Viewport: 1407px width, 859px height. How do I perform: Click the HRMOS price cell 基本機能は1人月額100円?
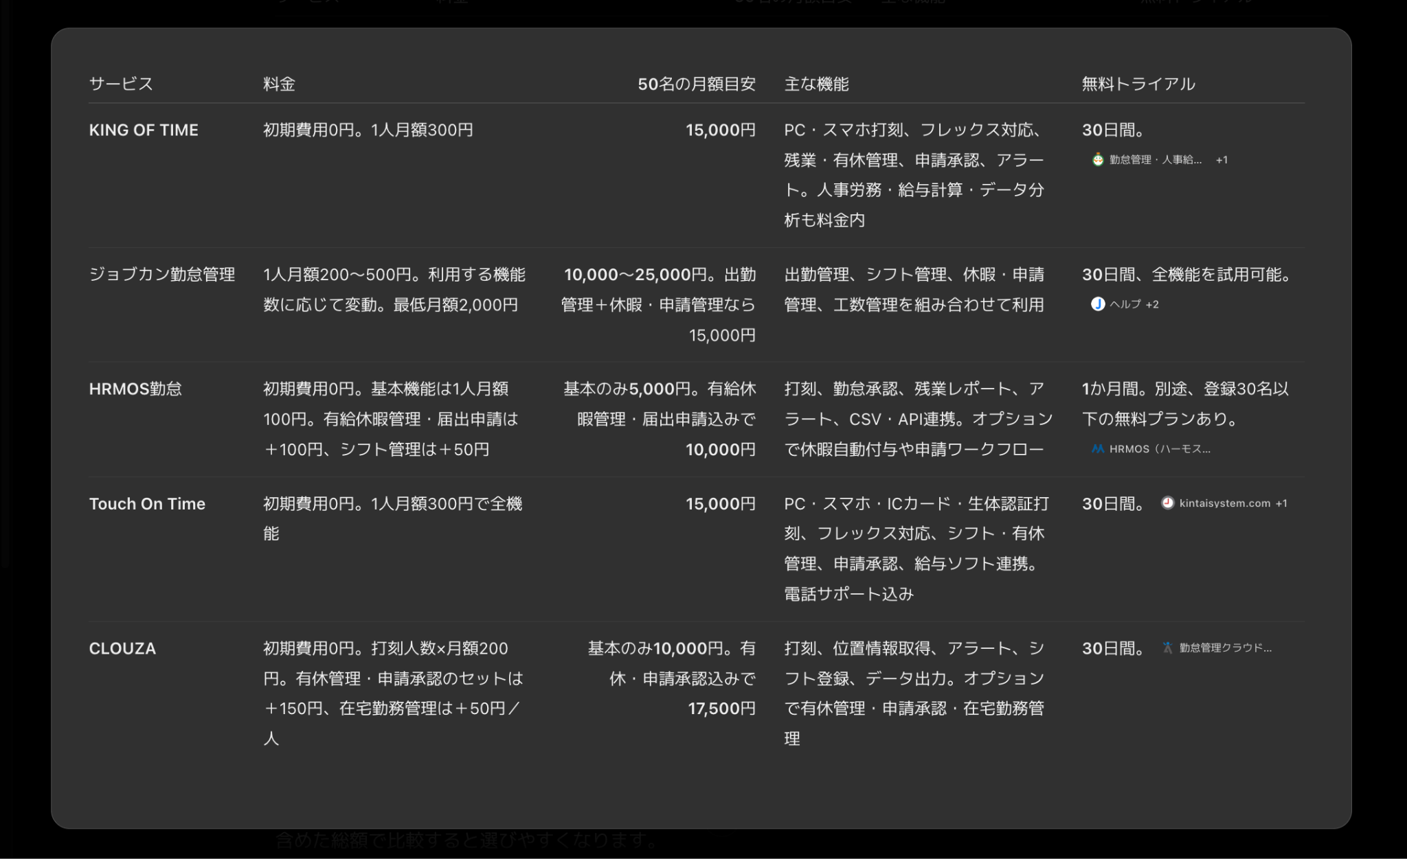pos(391,419)
